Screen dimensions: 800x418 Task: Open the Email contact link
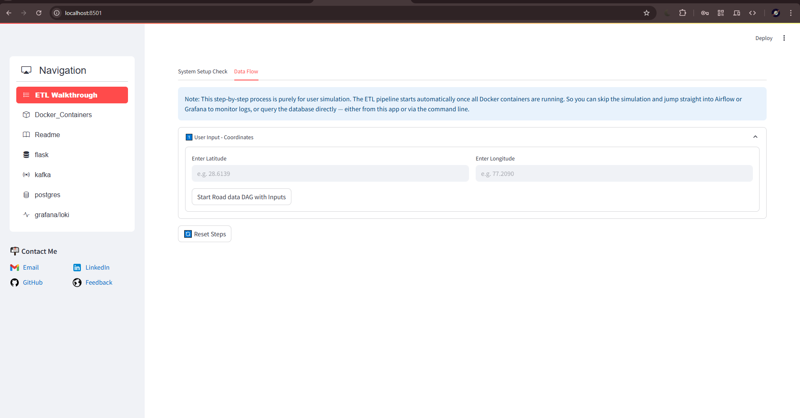point(30,268)
